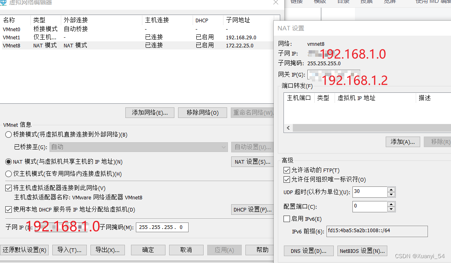Uncheck the local DHCP service checkbox
Image resolution: width=451 pixels, height=263 pixels.
tap(9, 210)
